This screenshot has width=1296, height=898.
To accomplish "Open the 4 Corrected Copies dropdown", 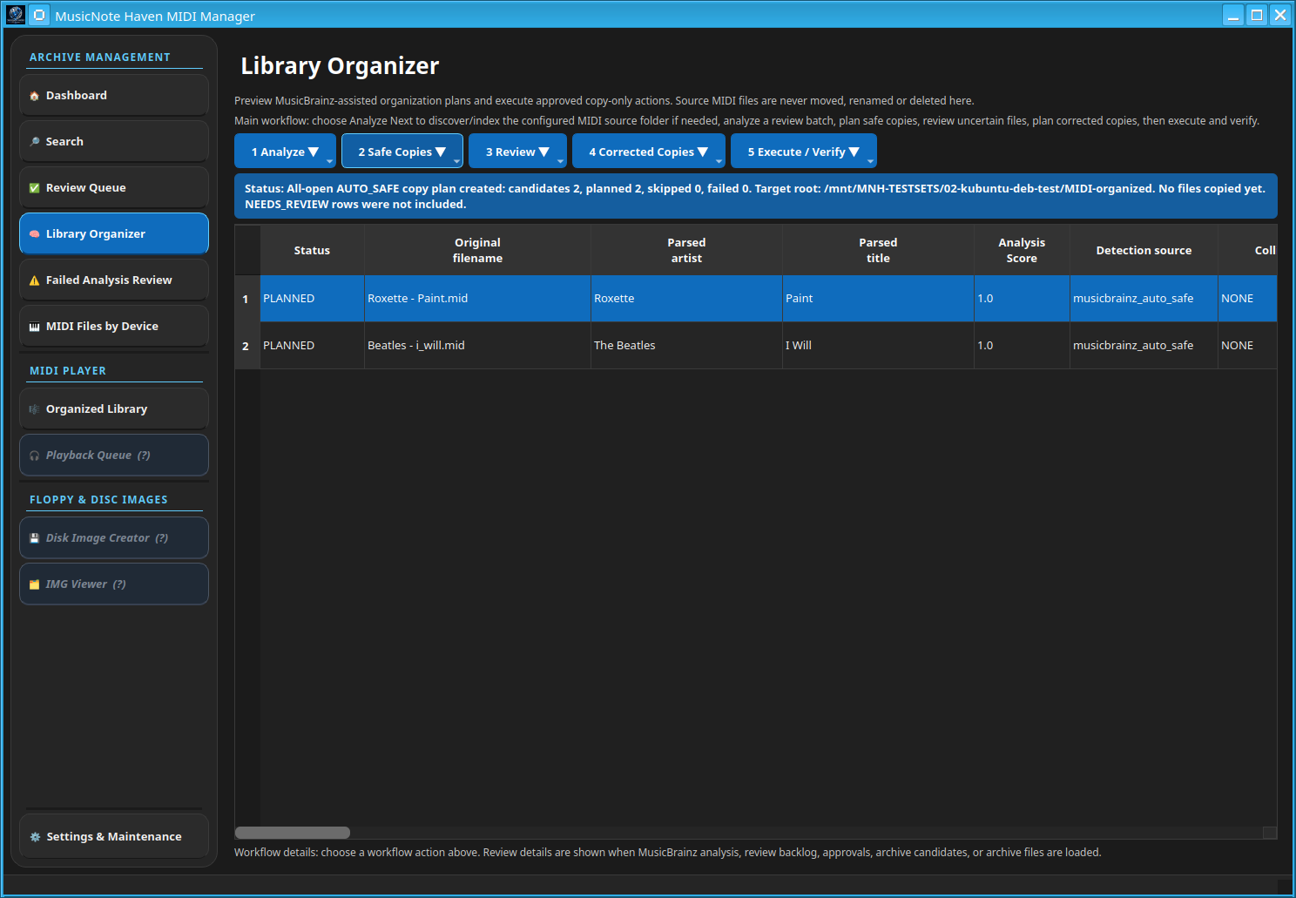I will [x=648, y=152].
